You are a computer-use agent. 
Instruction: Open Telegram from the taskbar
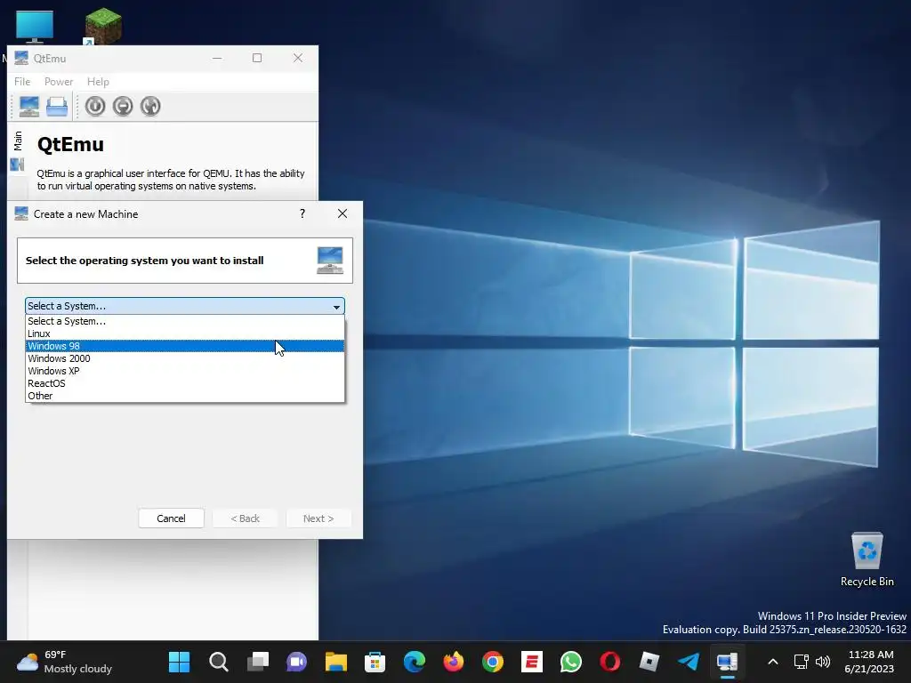[x=689, y=662]
